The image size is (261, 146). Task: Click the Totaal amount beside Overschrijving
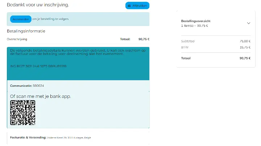tap(144, 39)
